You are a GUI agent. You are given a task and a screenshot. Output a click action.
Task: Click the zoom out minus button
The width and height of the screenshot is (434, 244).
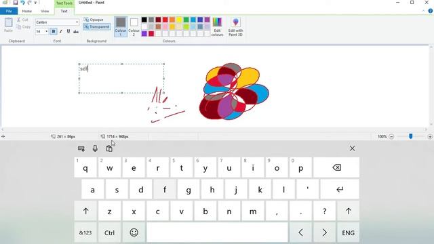tap(391, 137)
